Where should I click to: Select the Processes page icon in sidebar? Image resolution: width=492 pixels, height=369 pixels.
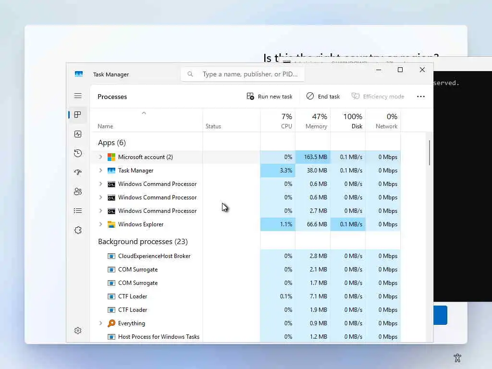point(78,115)
